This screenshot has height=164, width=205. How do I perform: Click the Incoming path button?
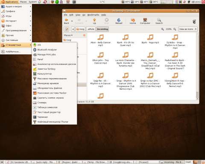tap(102, 29)
